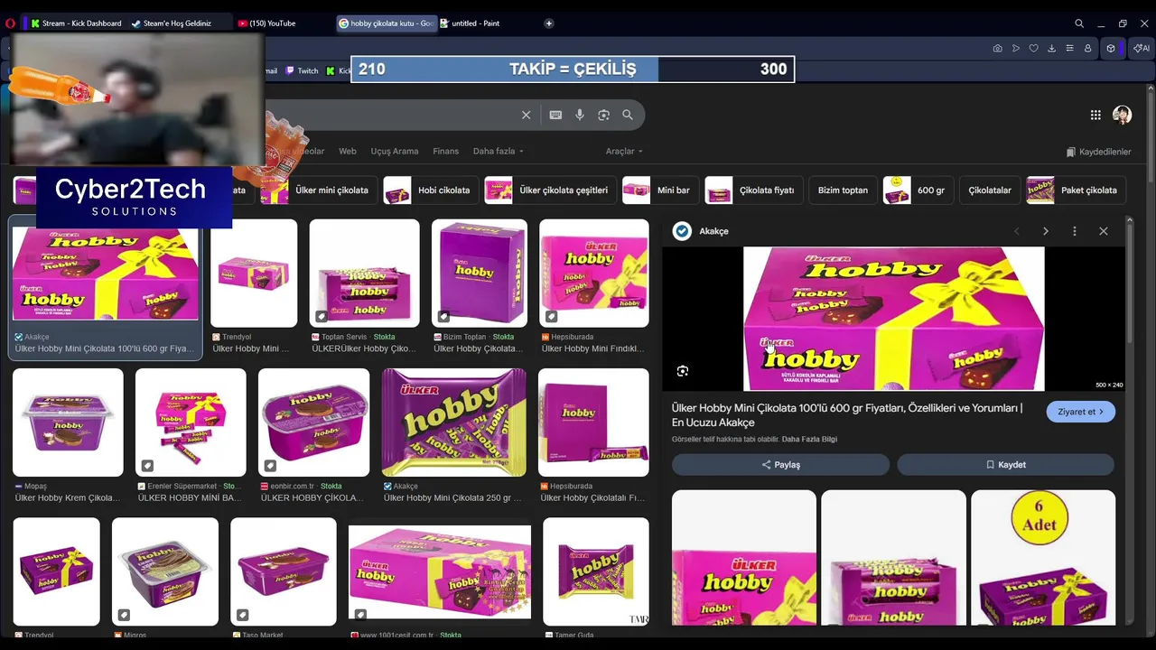
Task: Open Kaydedilenler saved items
Action: click(1098, 152)
